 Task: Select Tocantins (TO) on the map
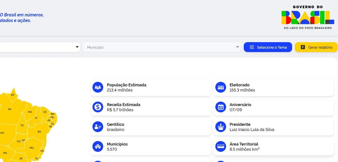(22, 125)
